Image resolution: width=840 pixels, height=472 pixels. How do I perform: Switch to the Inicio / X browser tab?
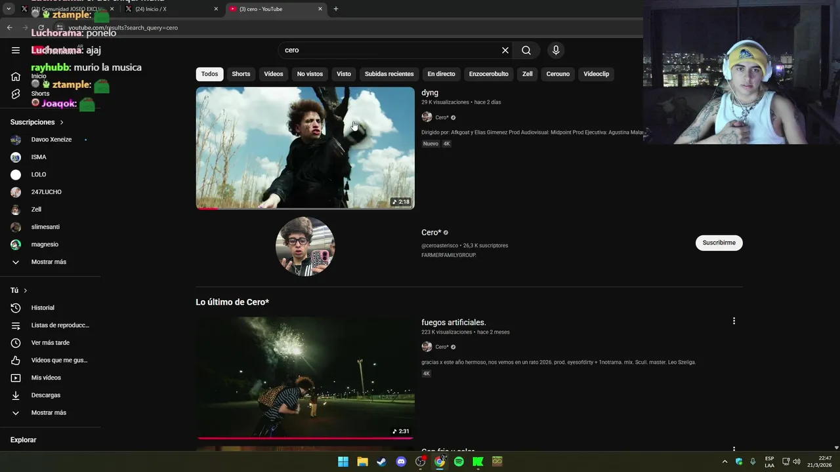coord(171,9)
